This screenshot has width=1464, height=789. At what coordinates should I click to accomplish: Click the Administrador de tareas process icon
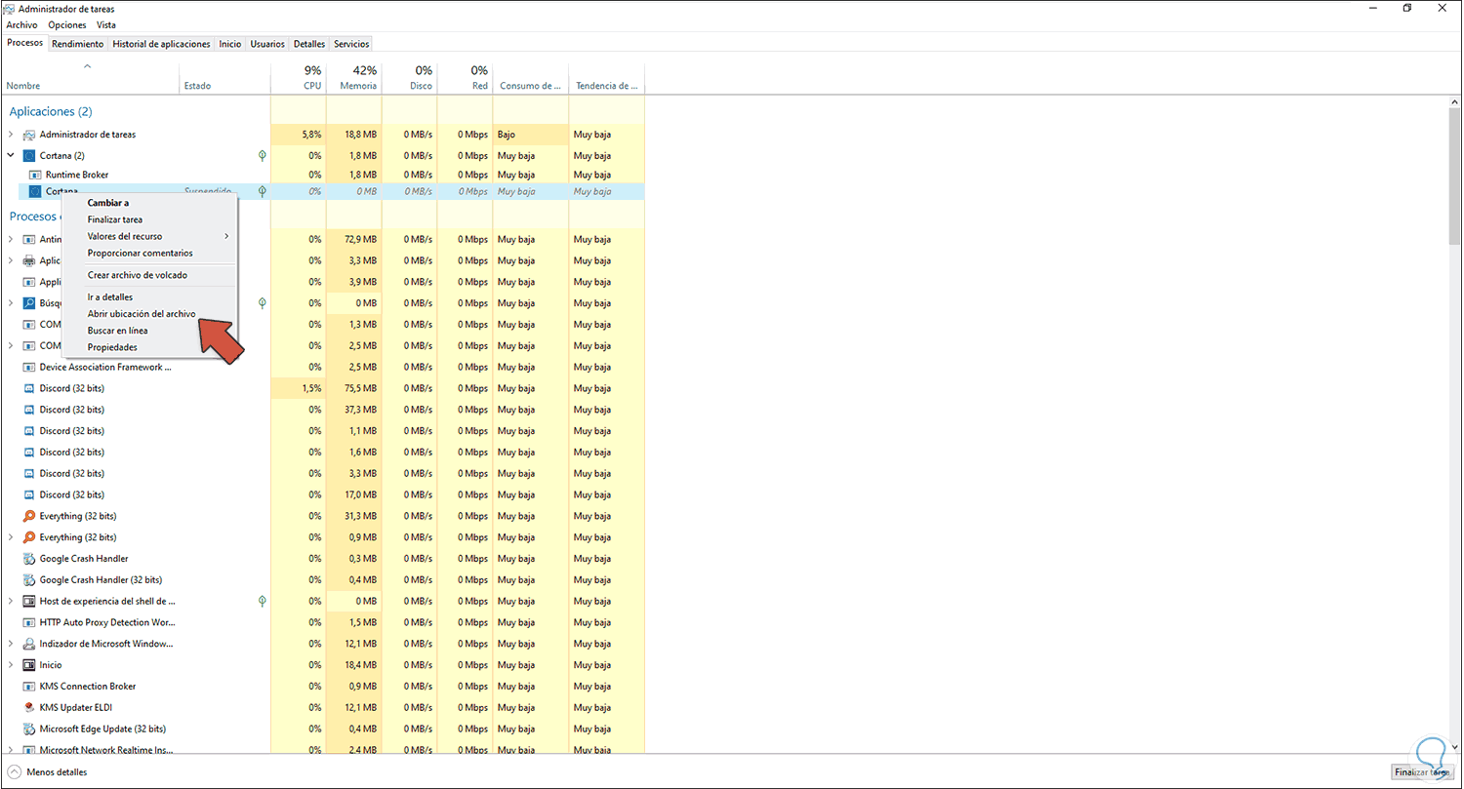(x=30, y=134)
